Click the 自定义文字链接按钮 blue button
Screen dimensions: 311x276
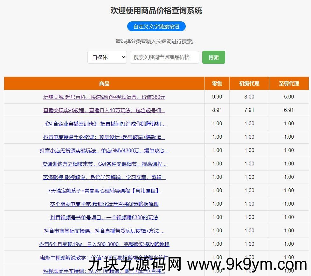(x=156, y=26)
